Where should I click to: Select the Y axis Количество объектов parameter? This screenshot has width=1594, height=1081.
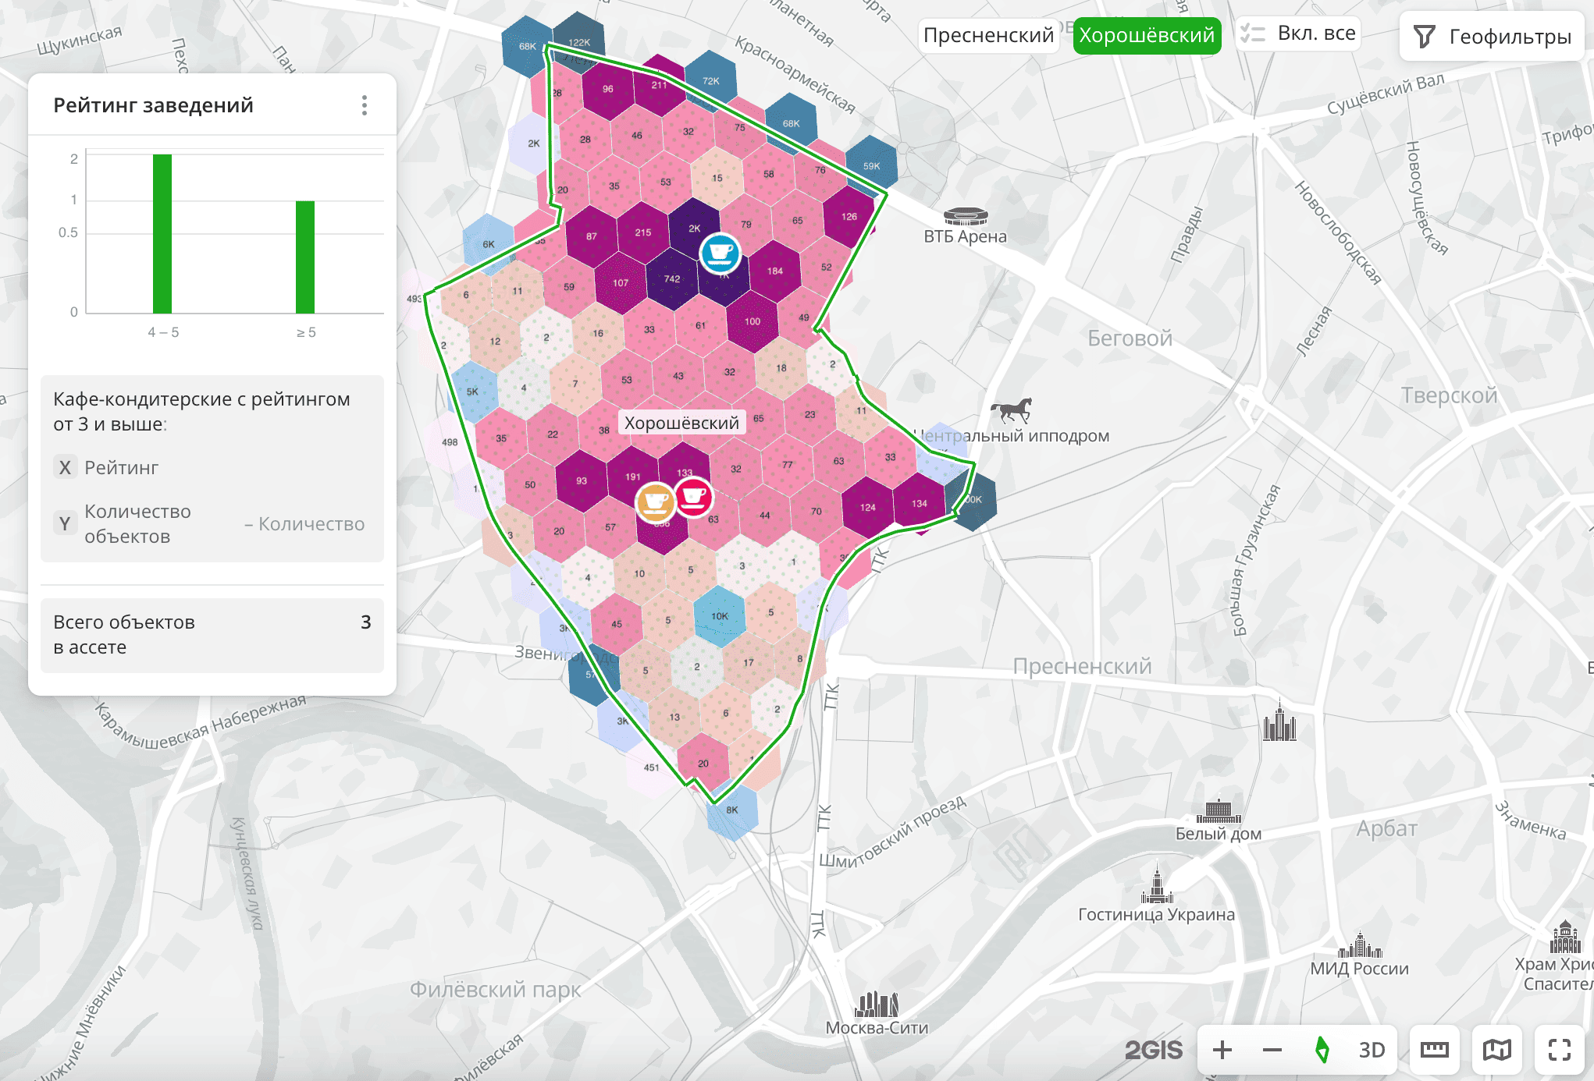137,524
